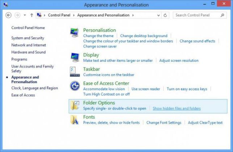233x152 pixels.
Task: Go up one level with Up arrow
Action: tap(32, 15)
